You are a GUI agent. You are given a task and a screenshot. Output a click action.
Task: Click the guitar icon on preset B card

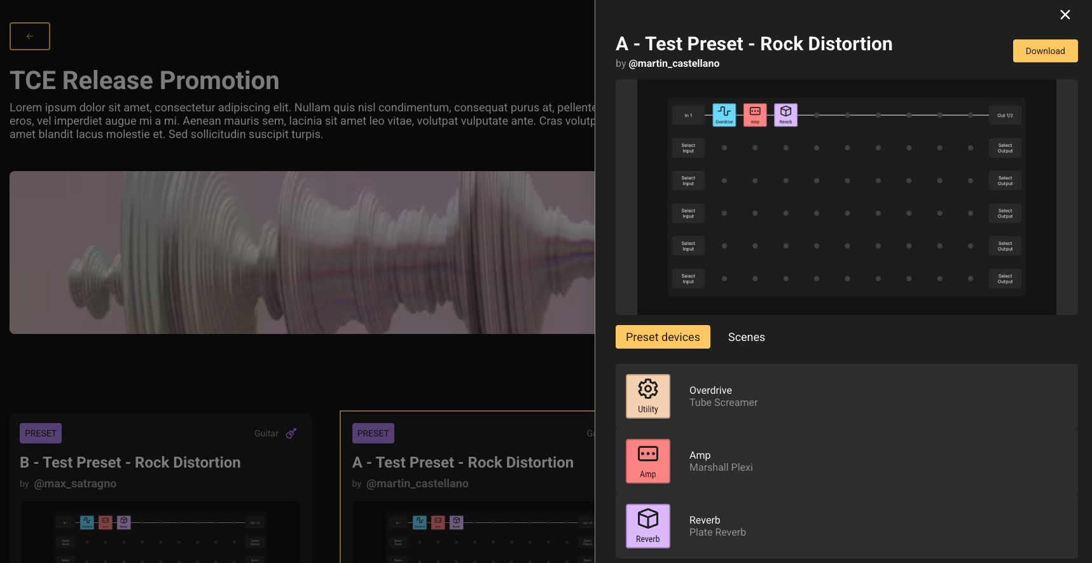[291, 433]
